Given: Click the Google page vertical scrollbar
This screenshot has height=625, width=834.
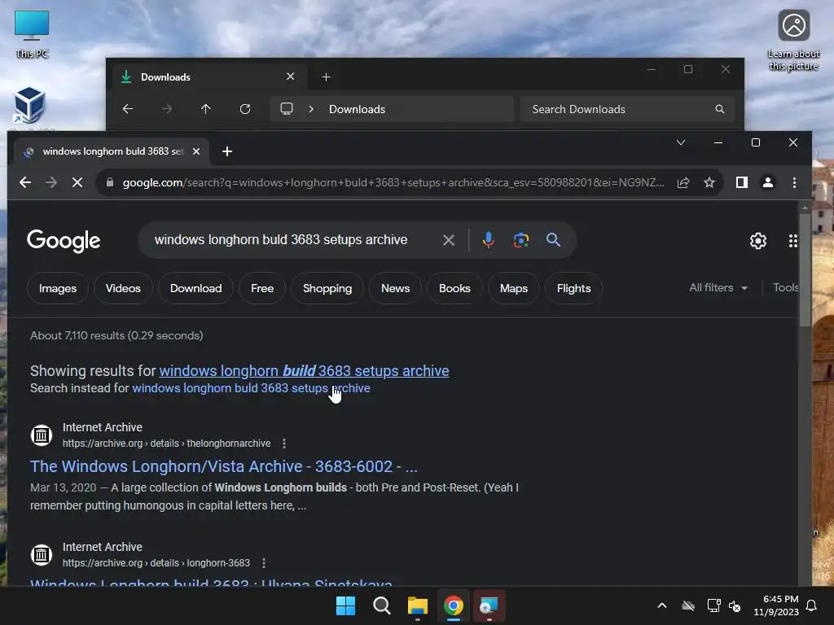Looking at the screenshot, I should coord(805,271).
